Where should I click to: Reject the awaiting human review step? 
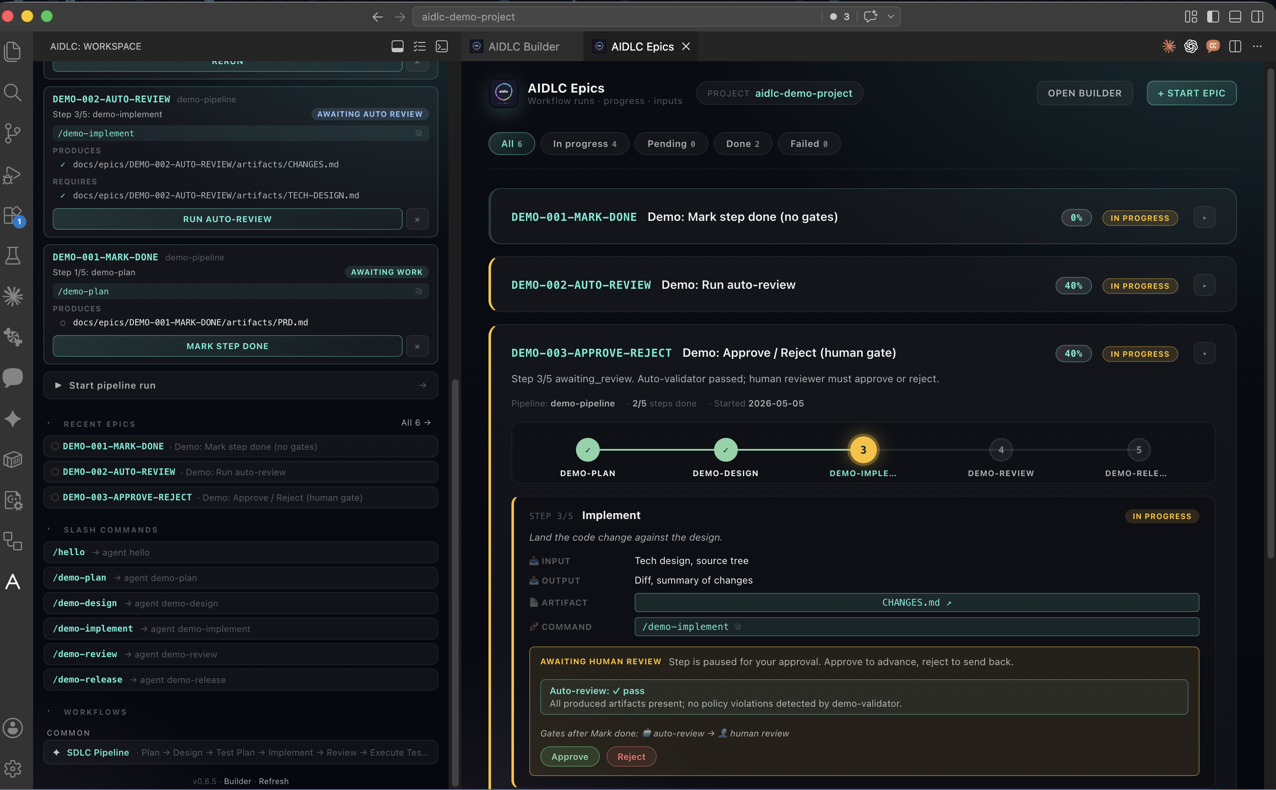[631, 756]
